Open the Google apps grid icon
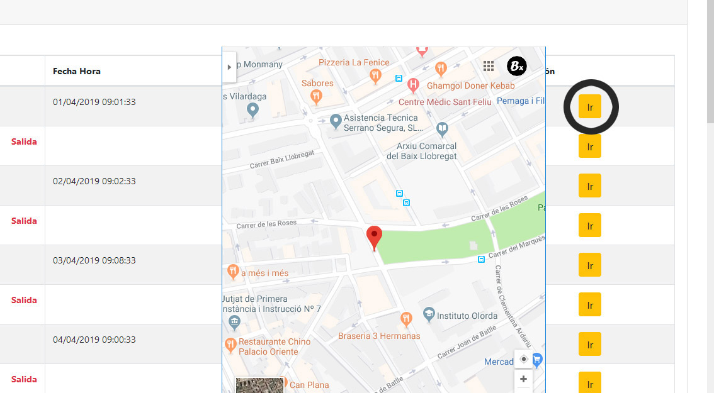Image resolution: width=714 pixels, height=393 pixels. coord(488,66)
